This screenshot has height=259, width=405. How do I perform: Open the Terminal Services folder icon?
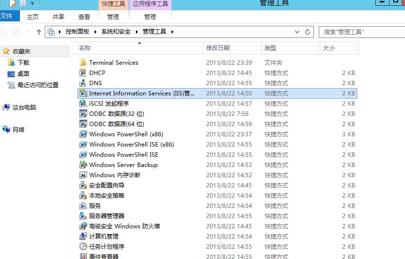point(83,62)
